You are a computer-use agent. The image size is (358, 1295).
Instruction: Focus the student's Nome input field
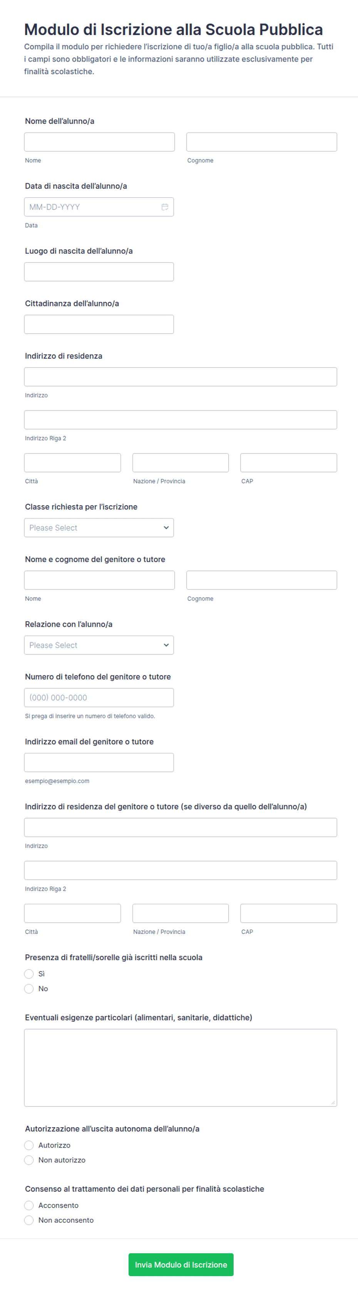100,142
